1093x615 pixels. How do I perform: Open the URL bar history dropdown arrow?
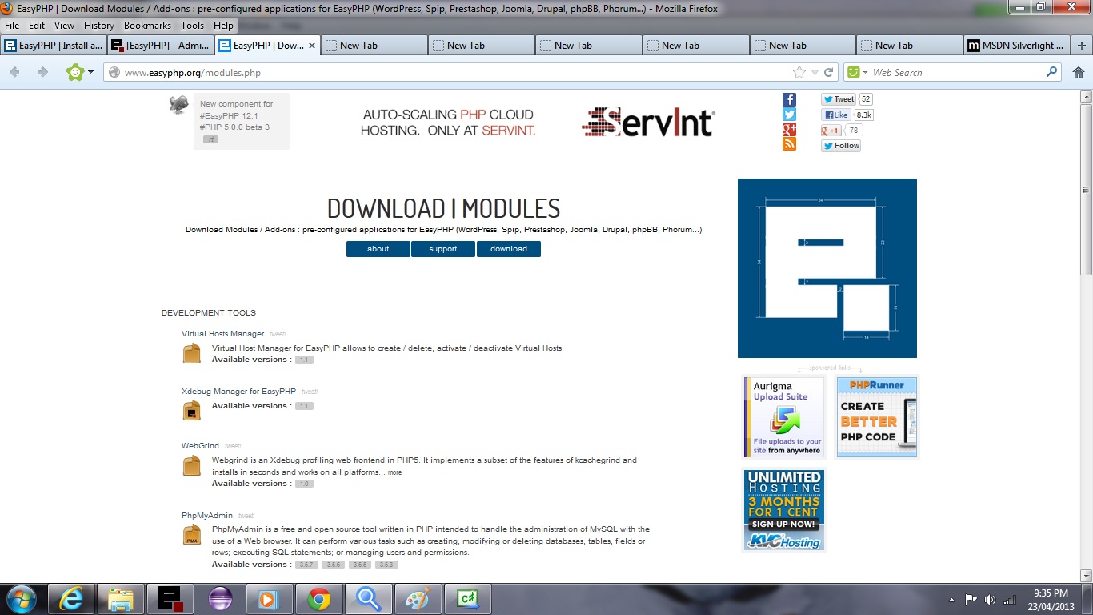[815, 72]
